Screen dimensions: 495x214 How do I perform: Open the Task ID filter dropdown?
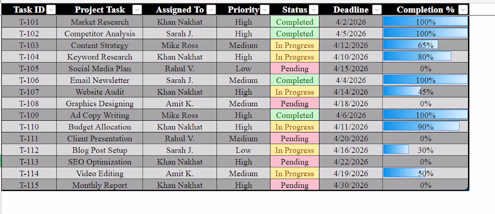click(x=51, y=10)
